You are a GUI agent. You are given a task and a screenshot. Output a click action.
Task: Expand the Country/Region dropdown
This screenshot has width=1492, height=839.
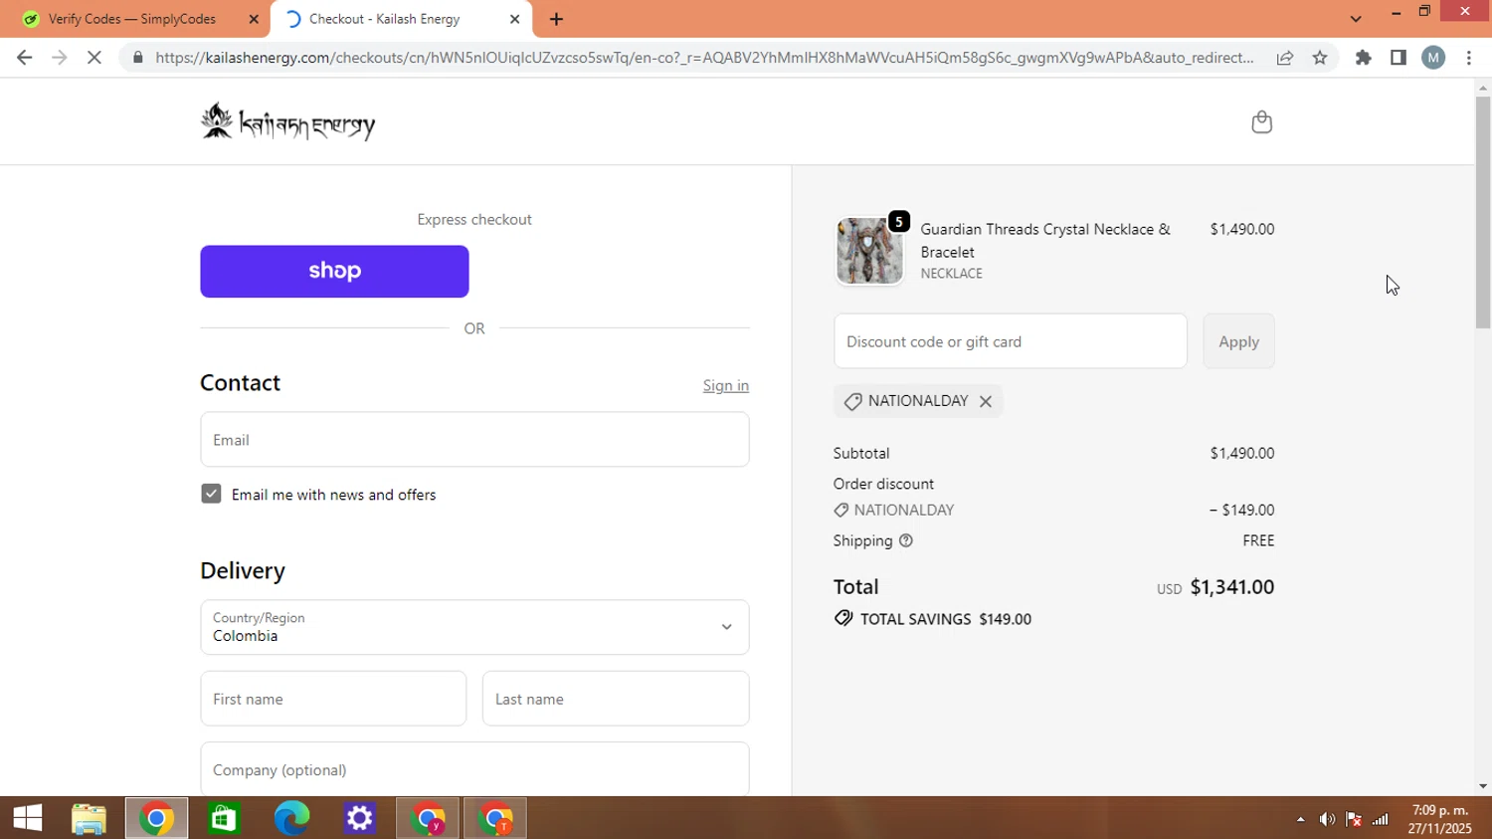pos(474,627)
